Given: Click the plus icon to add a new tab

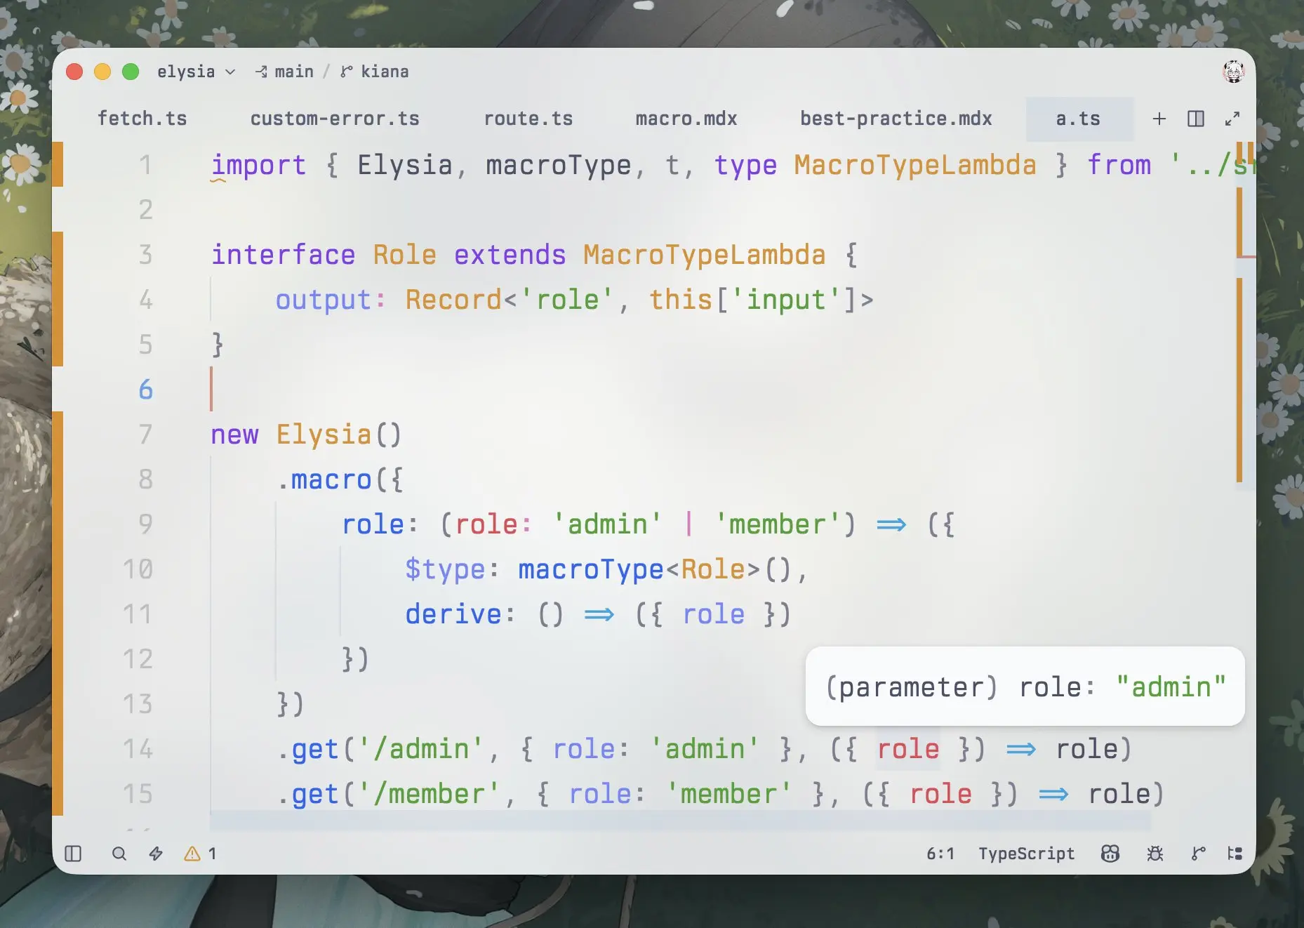Looking at the screenshot, I should click(1159, 119).
